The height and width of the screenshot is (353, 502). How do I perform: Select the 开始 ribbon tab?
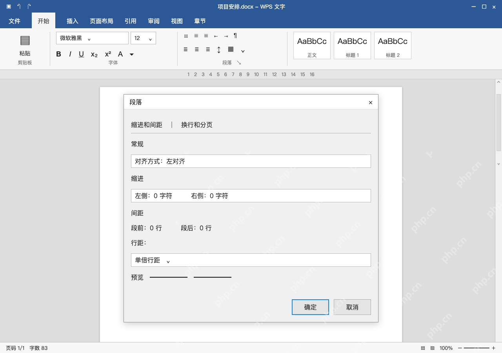tap(44, 21)
